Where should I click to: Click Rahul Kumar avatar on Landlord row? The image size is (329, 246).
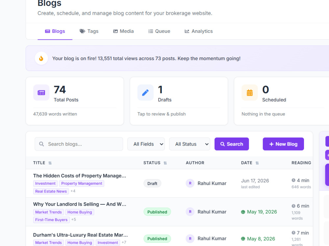190,212
